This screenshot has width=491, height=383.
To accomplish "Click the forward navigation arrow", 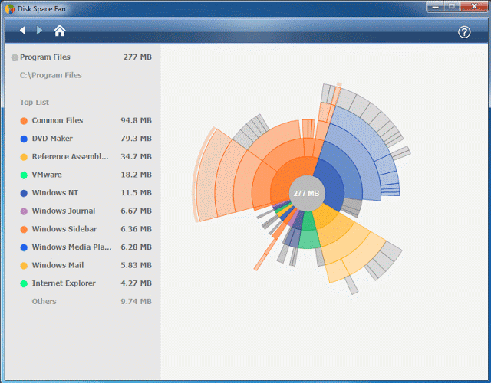I will tap(39, 31).
